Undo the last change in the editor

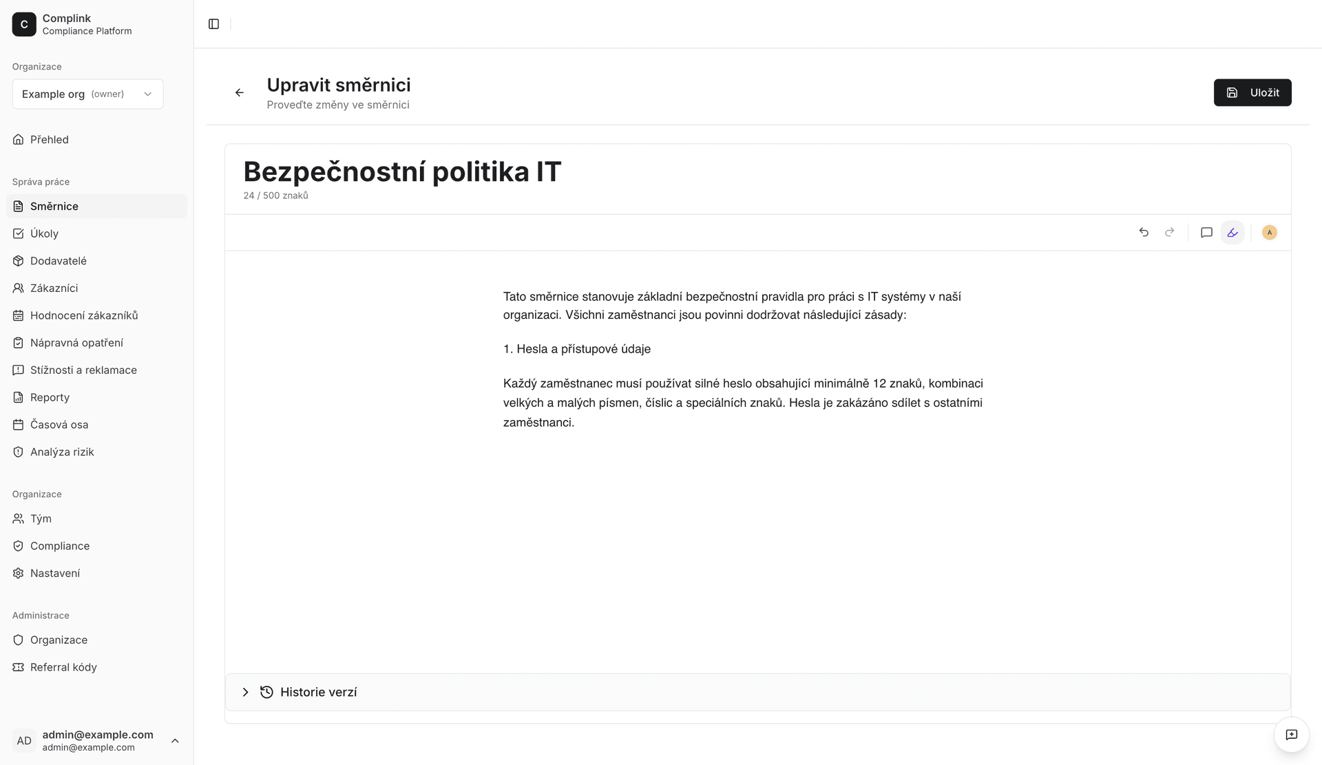point(1144,232)
